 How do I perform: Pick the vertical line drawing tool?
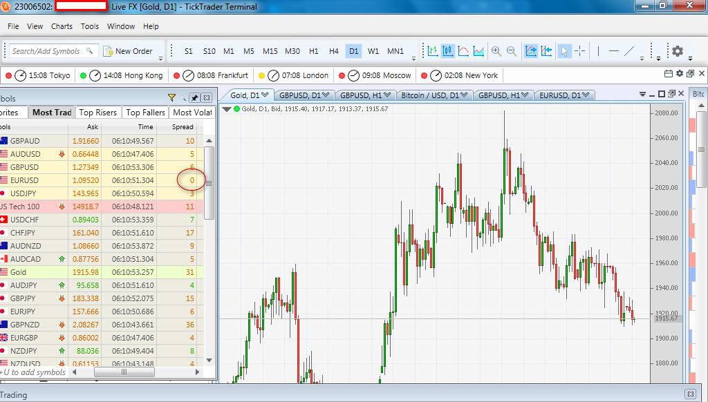[598, 51]
